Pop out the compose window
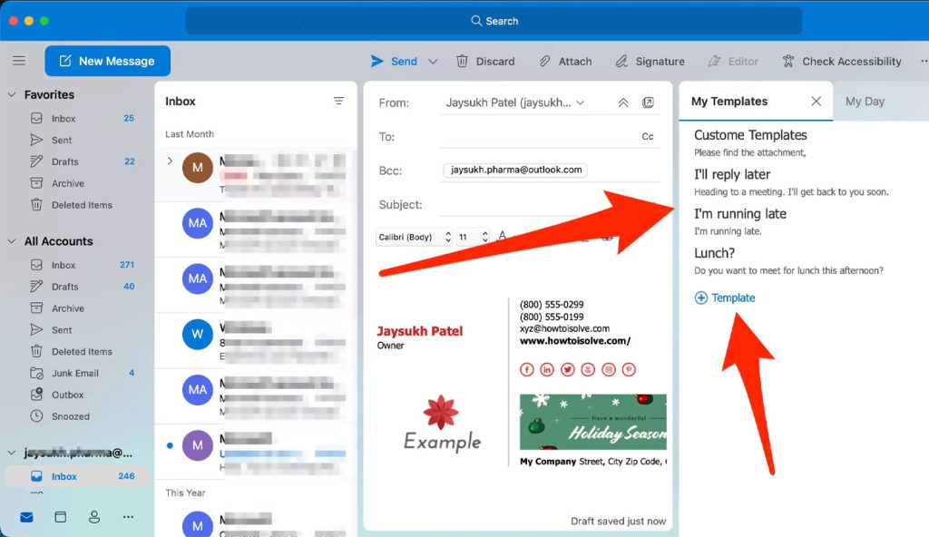The image size is (929, 537). [647, 103]
